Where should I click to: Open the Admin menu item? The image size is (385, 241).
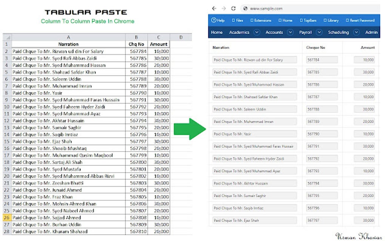click(372, 32)
